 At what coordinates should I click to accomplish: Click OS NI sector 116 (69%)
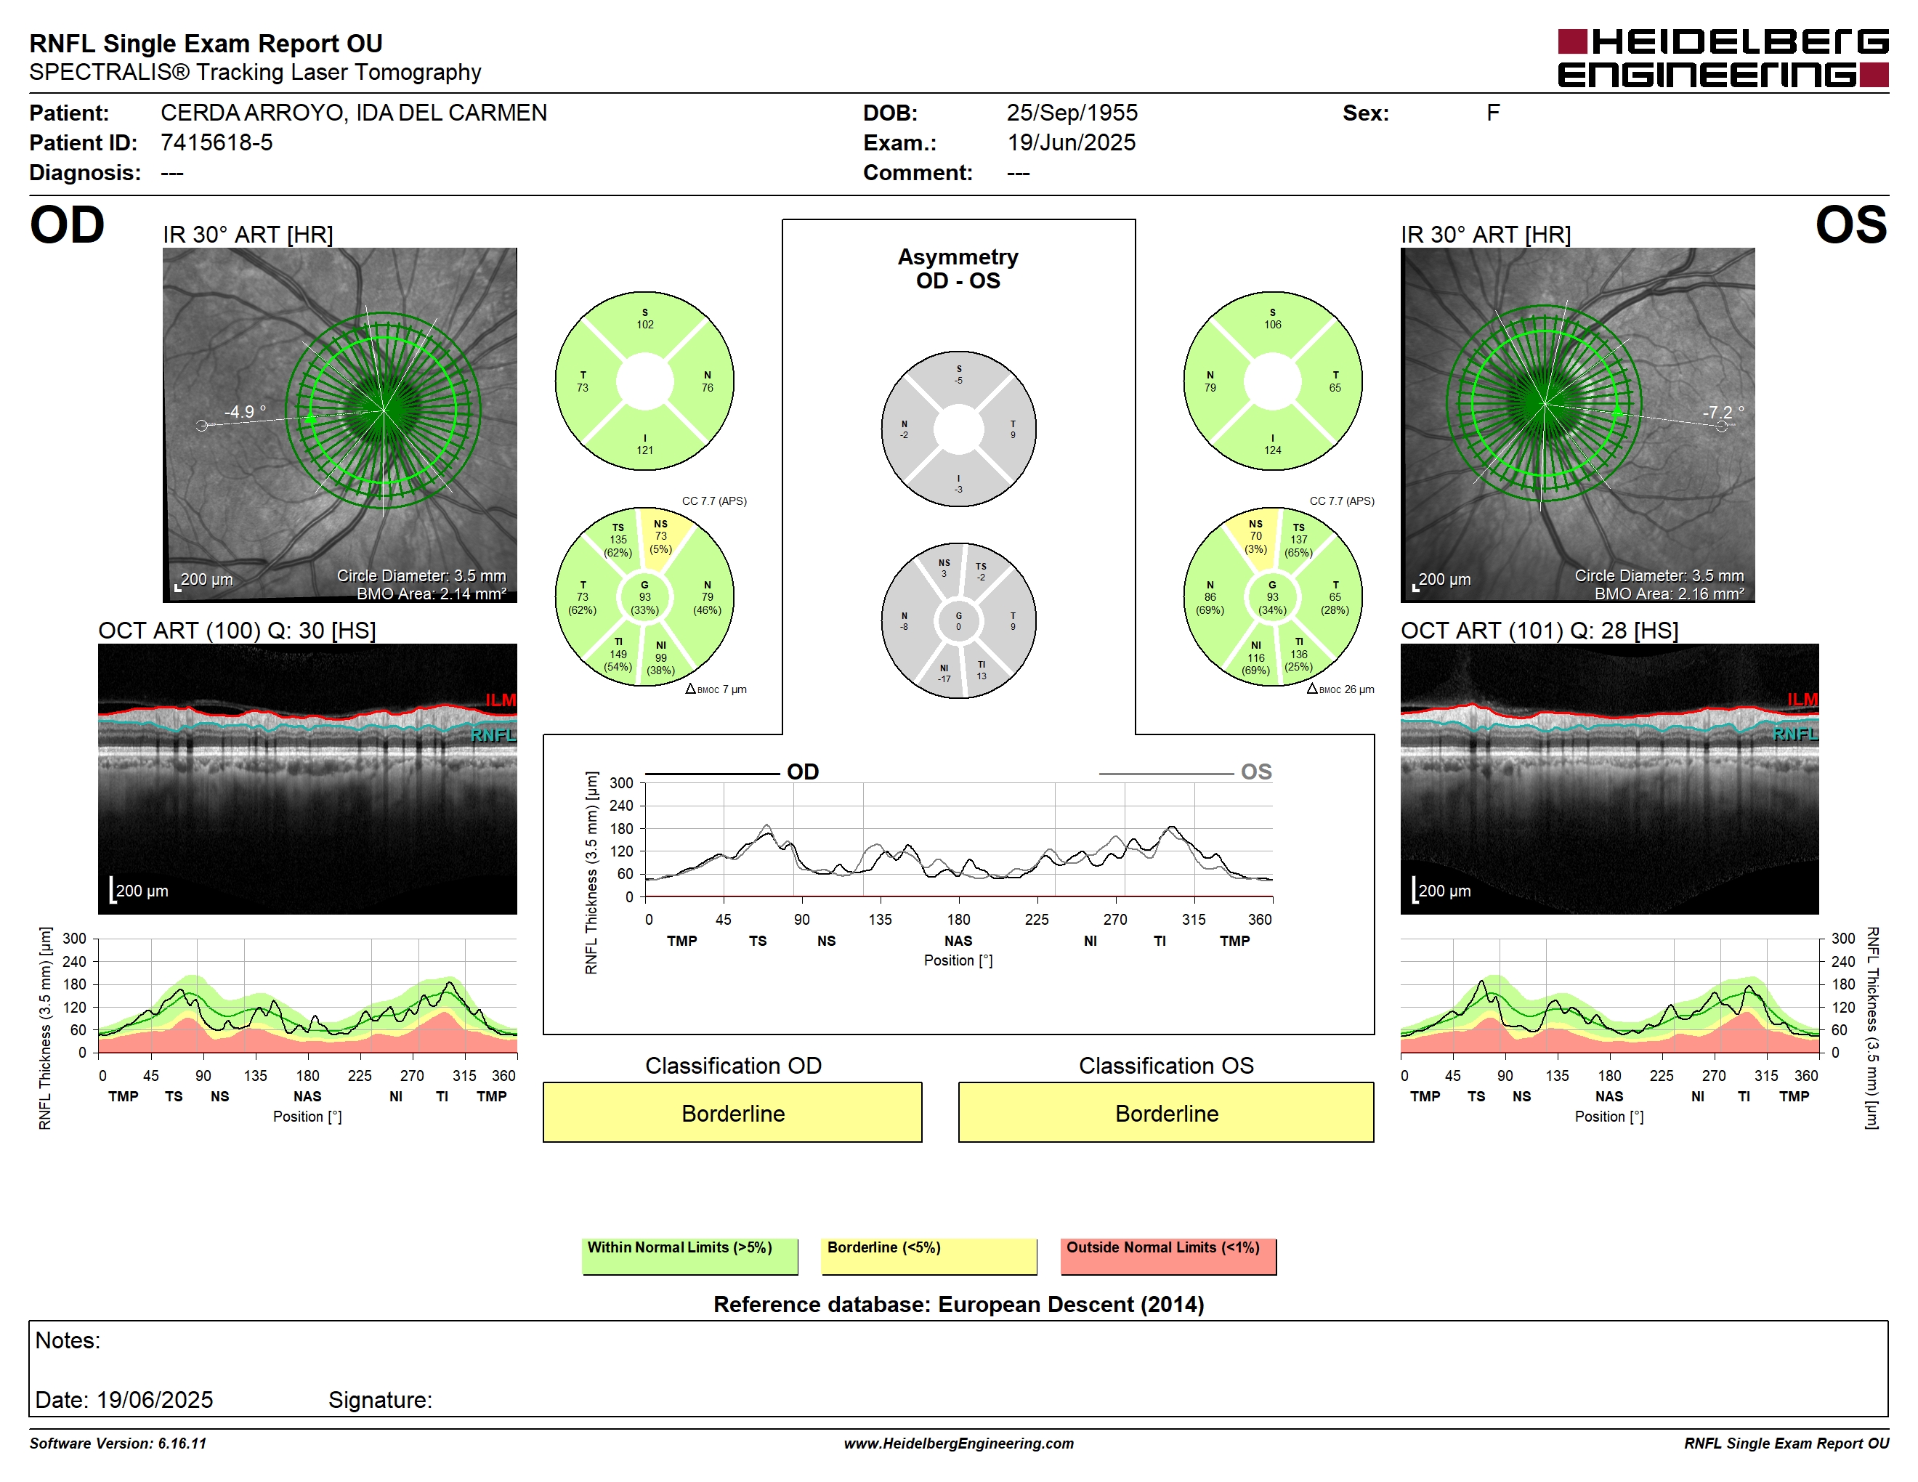point(1256,658)
